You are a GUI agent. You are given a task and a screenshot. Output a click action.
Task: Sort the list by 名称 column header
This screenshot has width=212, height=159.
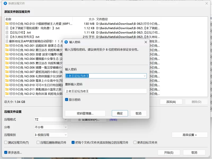(38, 19)
